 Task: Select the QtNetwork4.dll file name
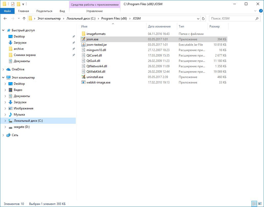[x=97, y=66]
